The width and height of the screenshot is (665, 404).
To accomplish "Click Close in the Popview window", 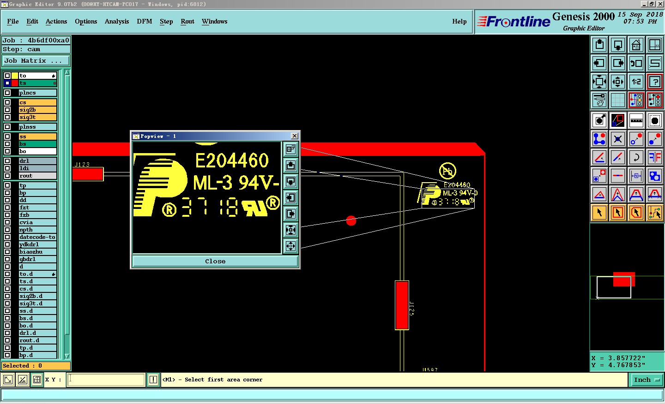I will [215, 261].
